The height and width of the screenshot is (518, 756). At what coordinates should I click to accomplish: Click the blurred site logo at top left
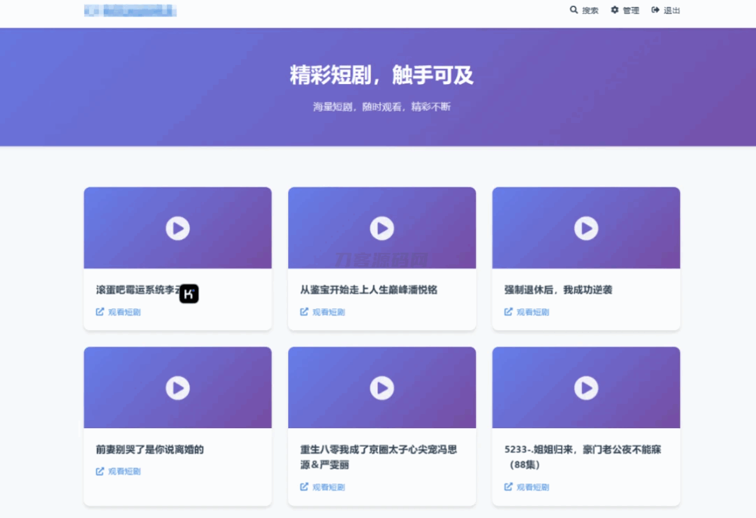pyautogui.click(x=129, y=10)
